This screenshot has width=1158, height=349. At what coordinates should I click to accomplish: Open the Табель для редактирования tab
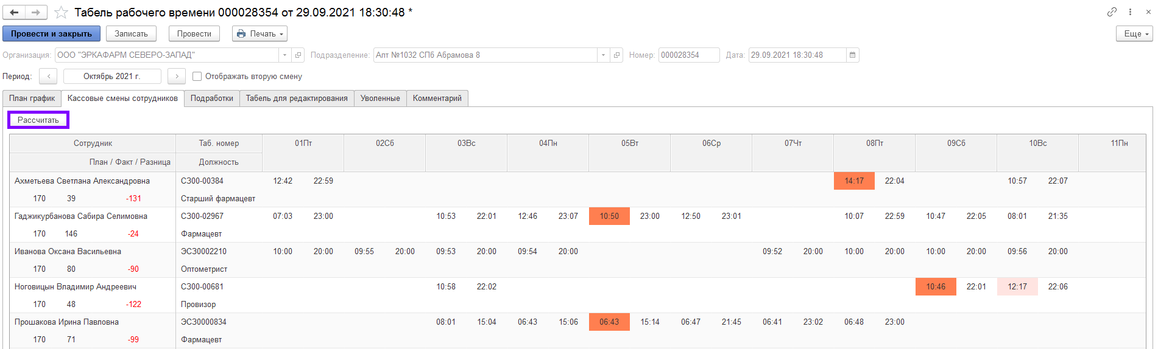pyautogui.click(x=297, y=98)
